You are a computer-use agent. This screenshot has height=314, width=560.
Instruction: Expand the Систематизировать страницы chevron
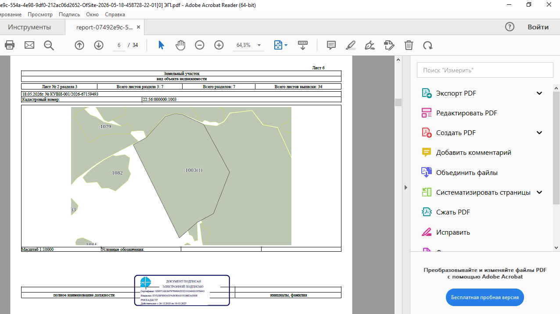click(539, 192)
